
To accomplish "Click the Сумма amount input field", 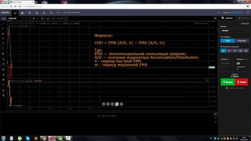I will click(x=227, y=63).
